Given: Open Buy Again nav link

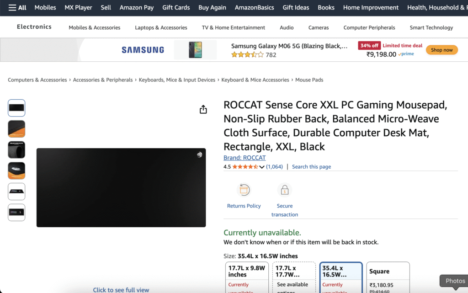Looking at the screenshot, I should 212,7.
